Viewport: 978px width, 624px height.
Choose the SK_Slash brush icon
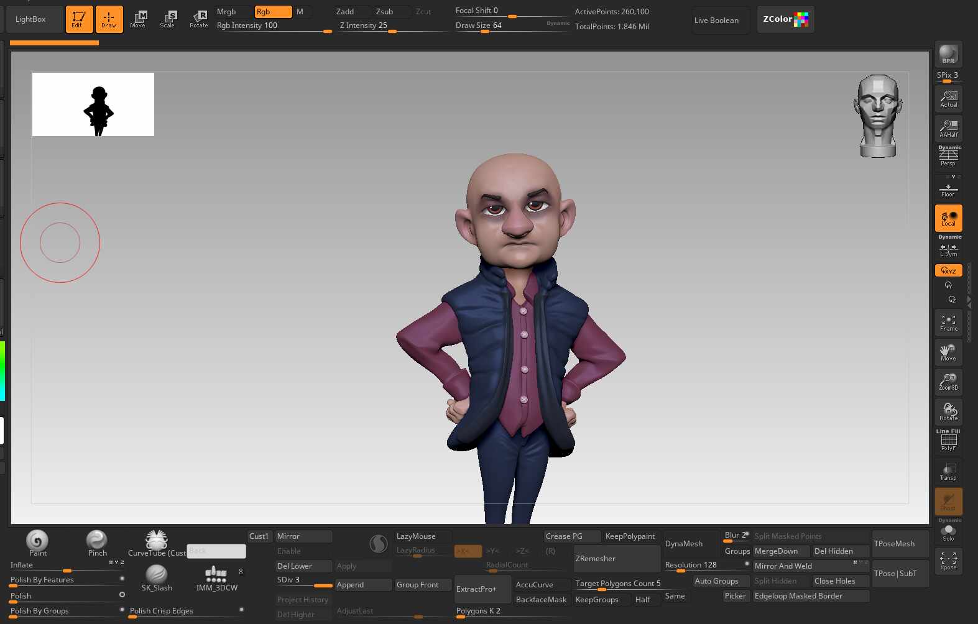157,577
